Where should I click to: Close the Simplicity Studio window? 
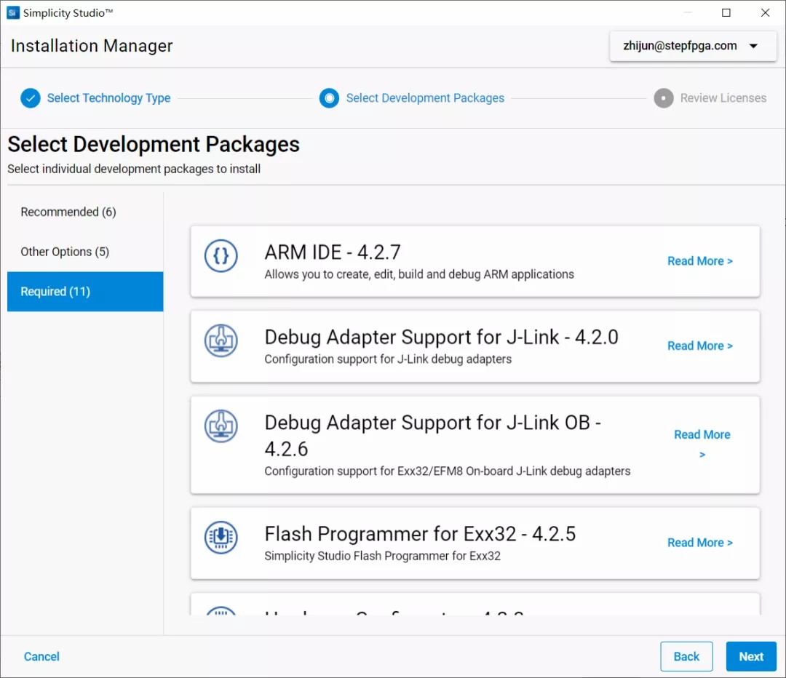coord(765,12)
